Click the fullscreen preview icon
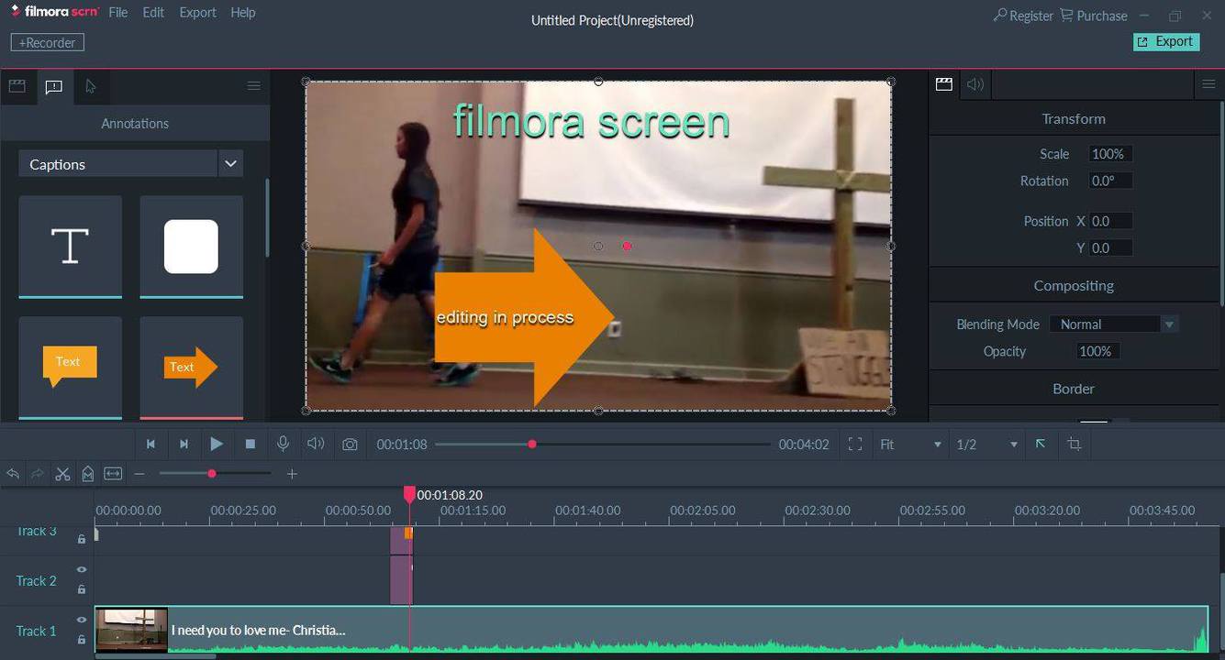Viewport: 1225px width, 660px height. coord(855,445)
